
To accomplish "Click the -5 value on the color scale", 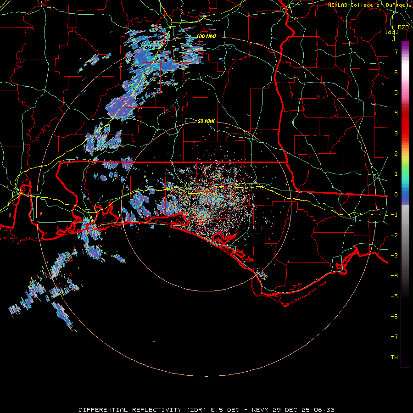I will tap(394, 296).
